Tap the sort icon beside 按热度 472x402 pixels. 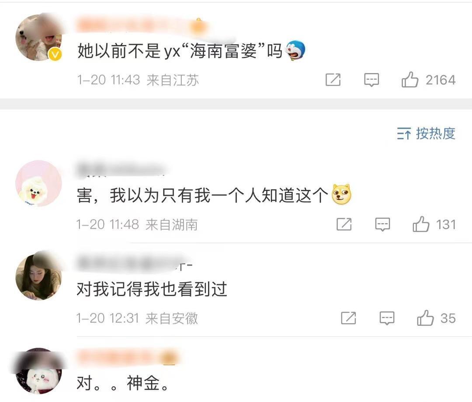[x=403, y=133]
